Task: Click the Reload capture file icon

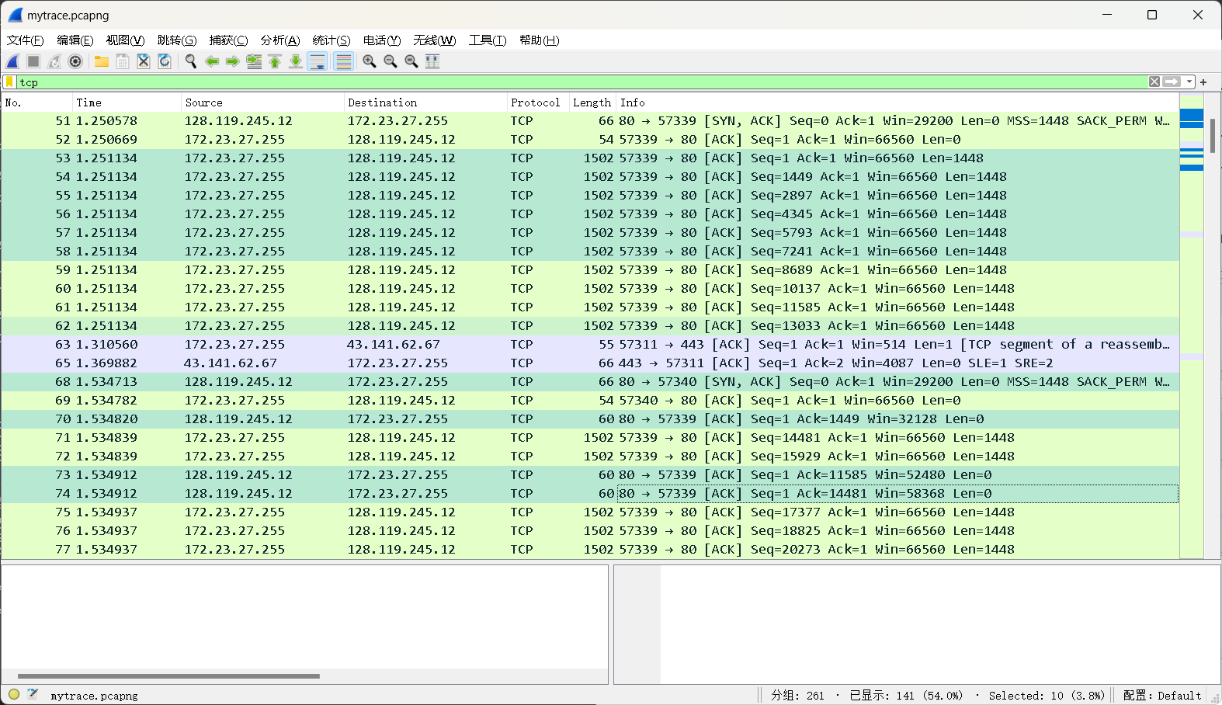Action: 165,61
